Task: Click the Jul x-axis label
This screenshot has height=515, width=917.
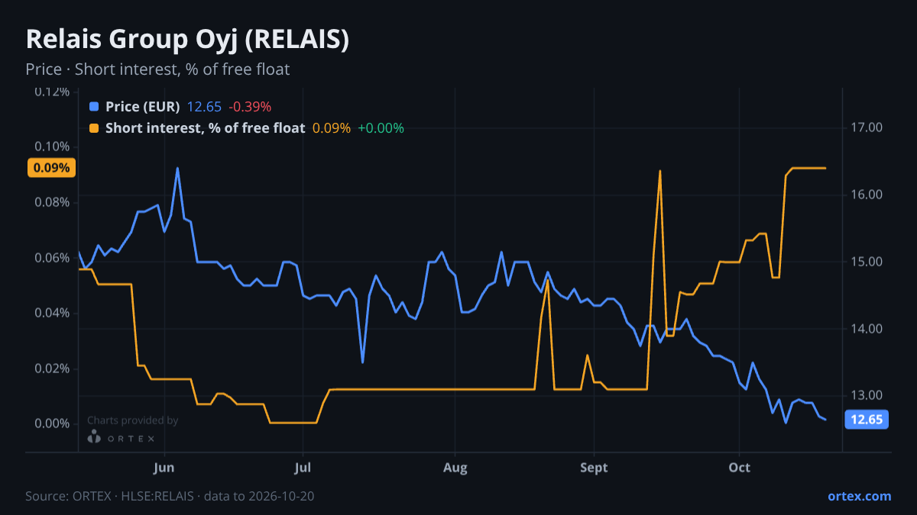Action: click(303, 467)
